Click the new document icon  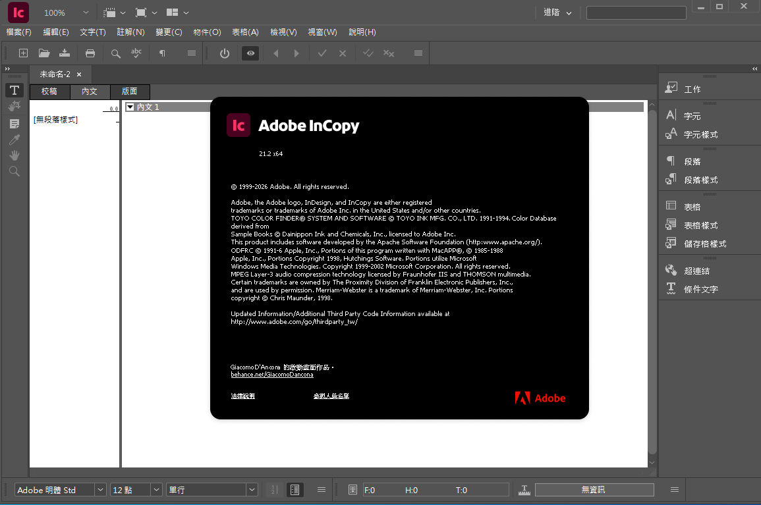pyautogui.click(x=23, y=53)
